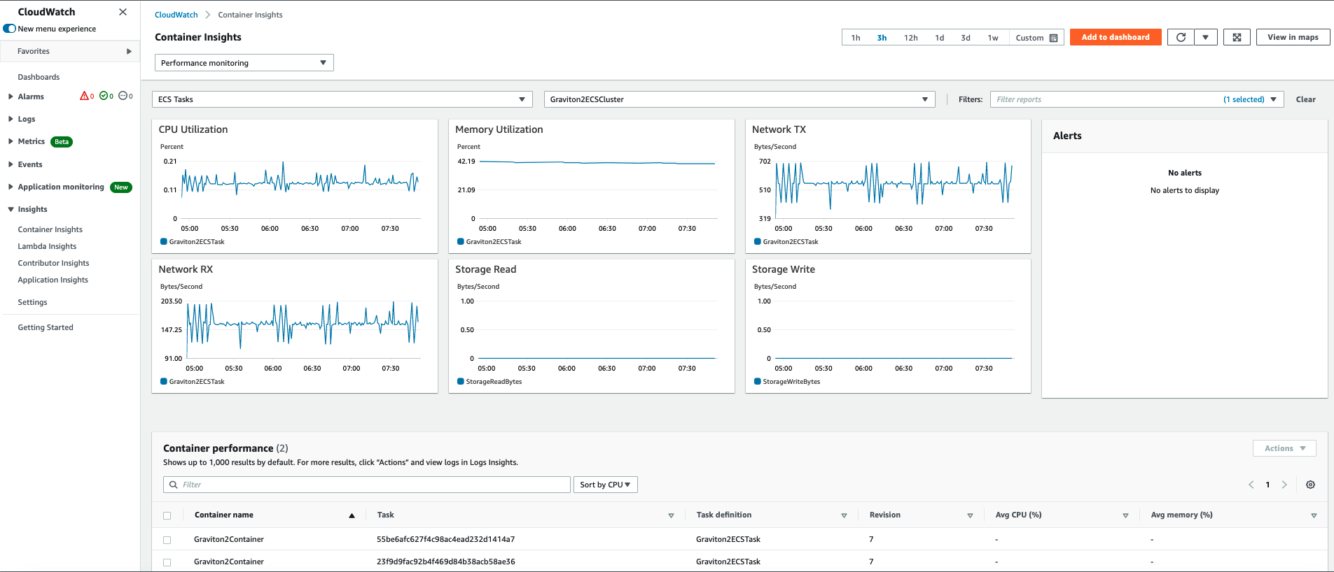Toggle StorageWriteBytes legend swatch
Screen dimensions: 1334x572
tap(757, 381)
